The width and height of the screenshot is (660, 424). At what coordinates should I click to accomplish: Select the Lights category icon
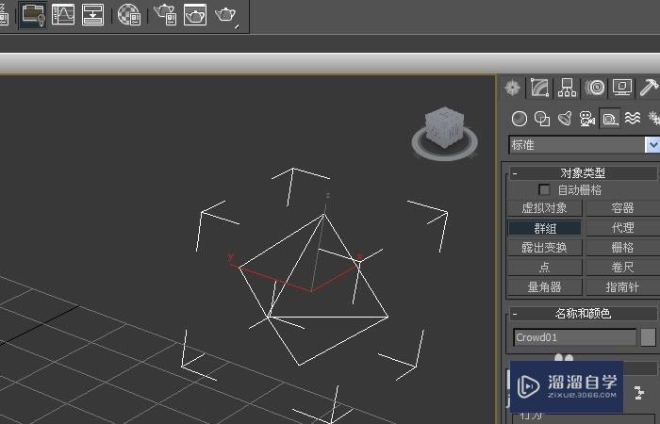pyautogui.click(x=565, y=119)
